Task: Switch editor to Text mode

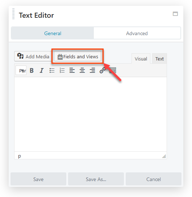Action: (159, 59)
